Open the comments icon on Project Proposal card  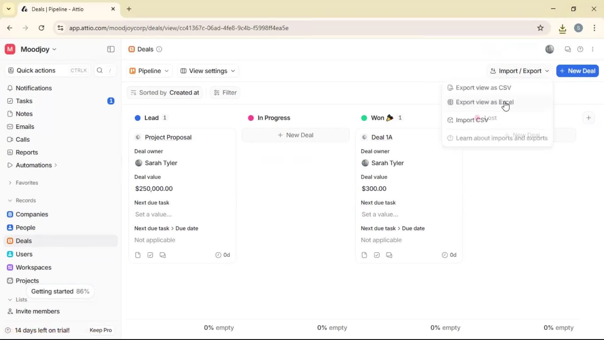[162, 255]
